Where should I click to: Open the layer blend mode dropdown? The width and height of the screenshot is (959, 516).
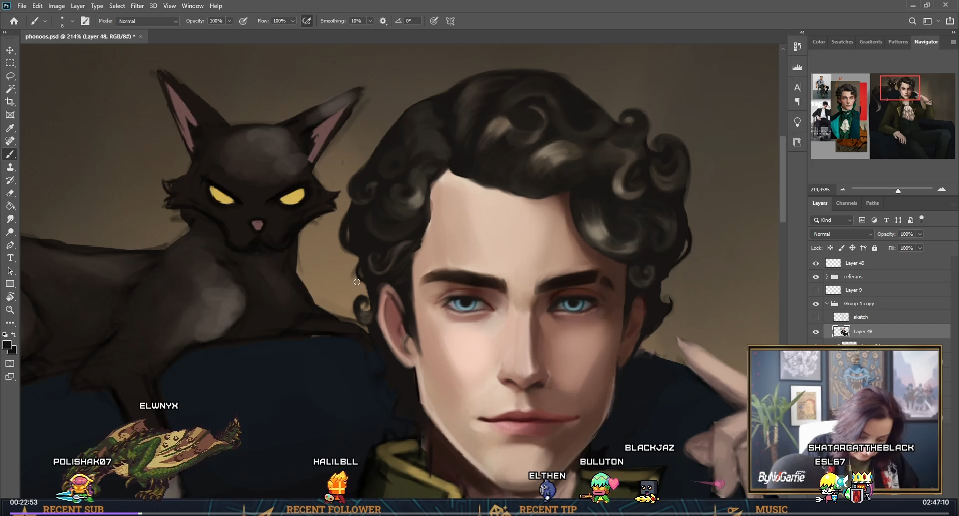[x=842, y=234]
